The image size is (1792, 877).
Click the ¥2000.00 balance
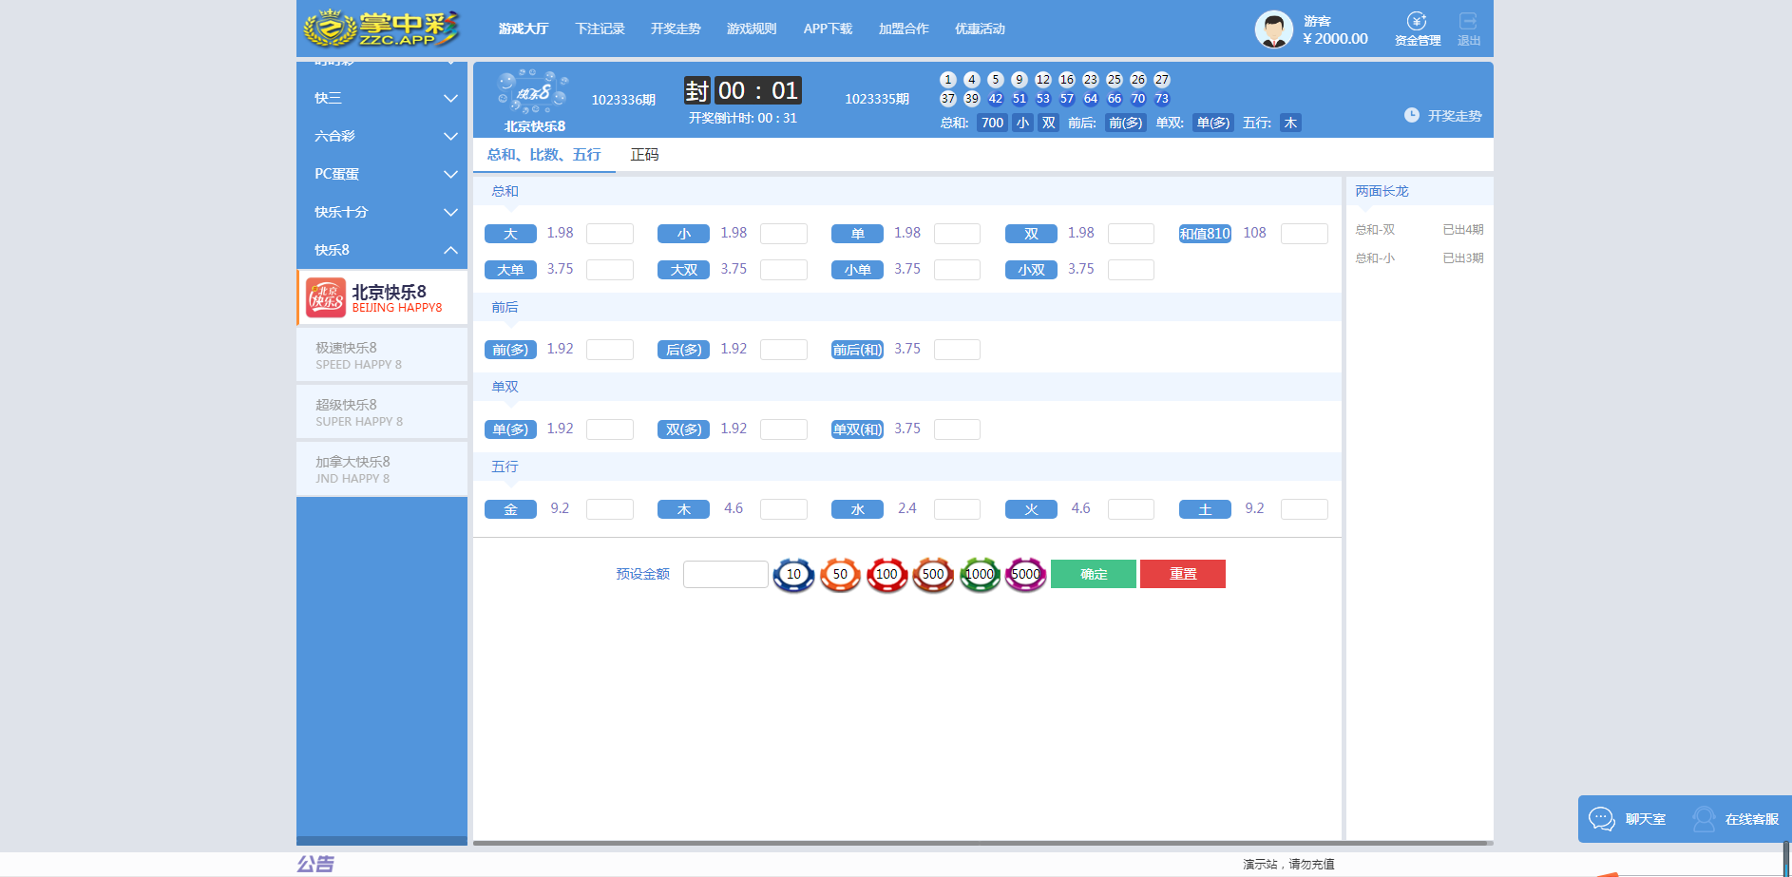(1335, 39)
